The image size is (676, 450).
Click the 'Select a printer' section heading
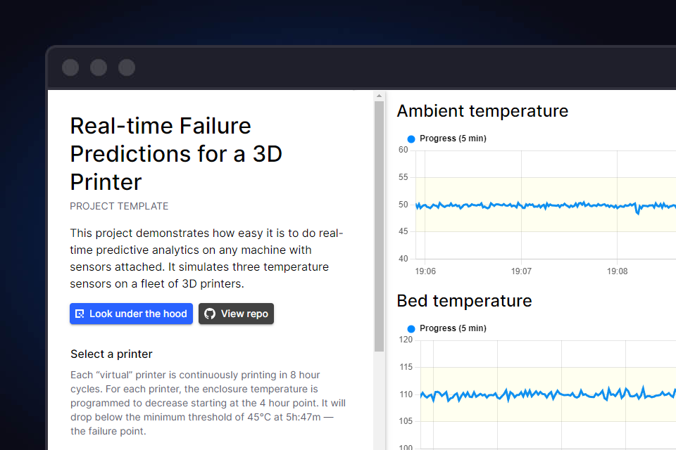[111, 354]
